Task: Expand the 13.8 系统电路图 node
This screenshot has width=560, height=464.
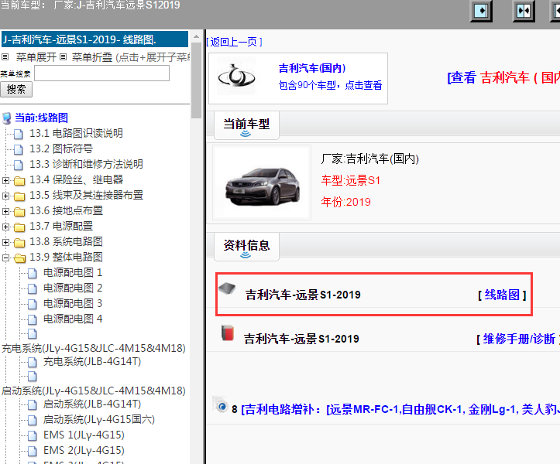Action: tap(5, 243)
